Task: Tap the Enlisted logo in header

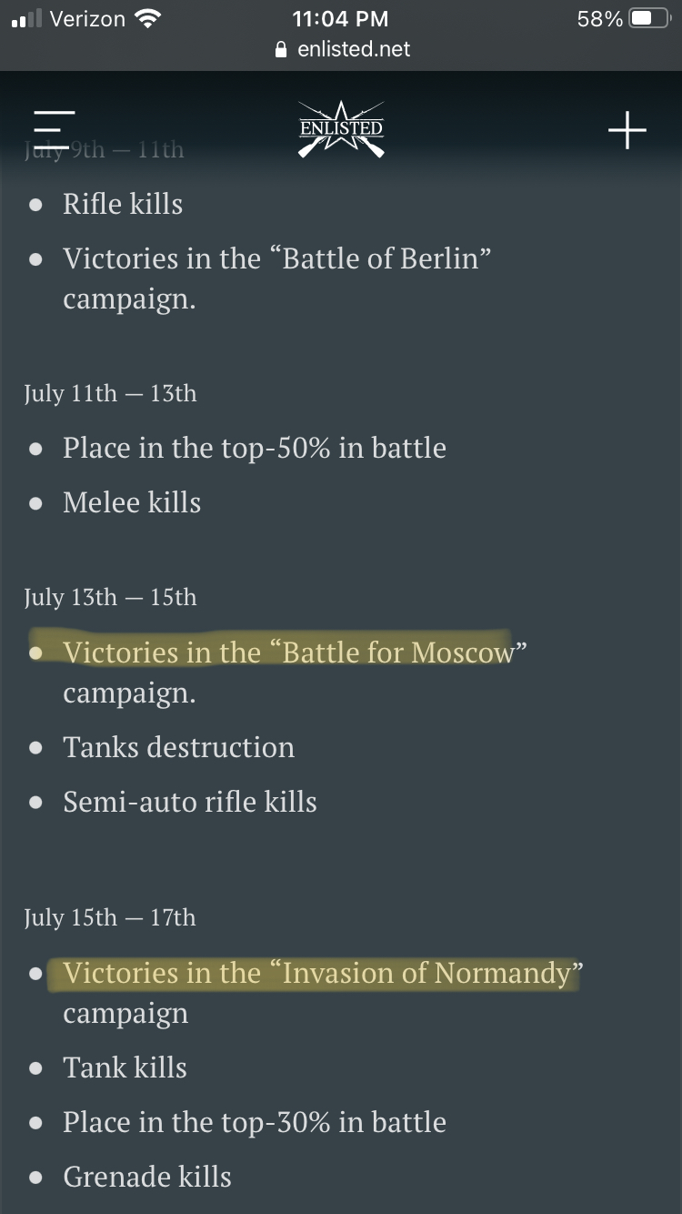Action: pyautogui.click(x=341, y=130)
